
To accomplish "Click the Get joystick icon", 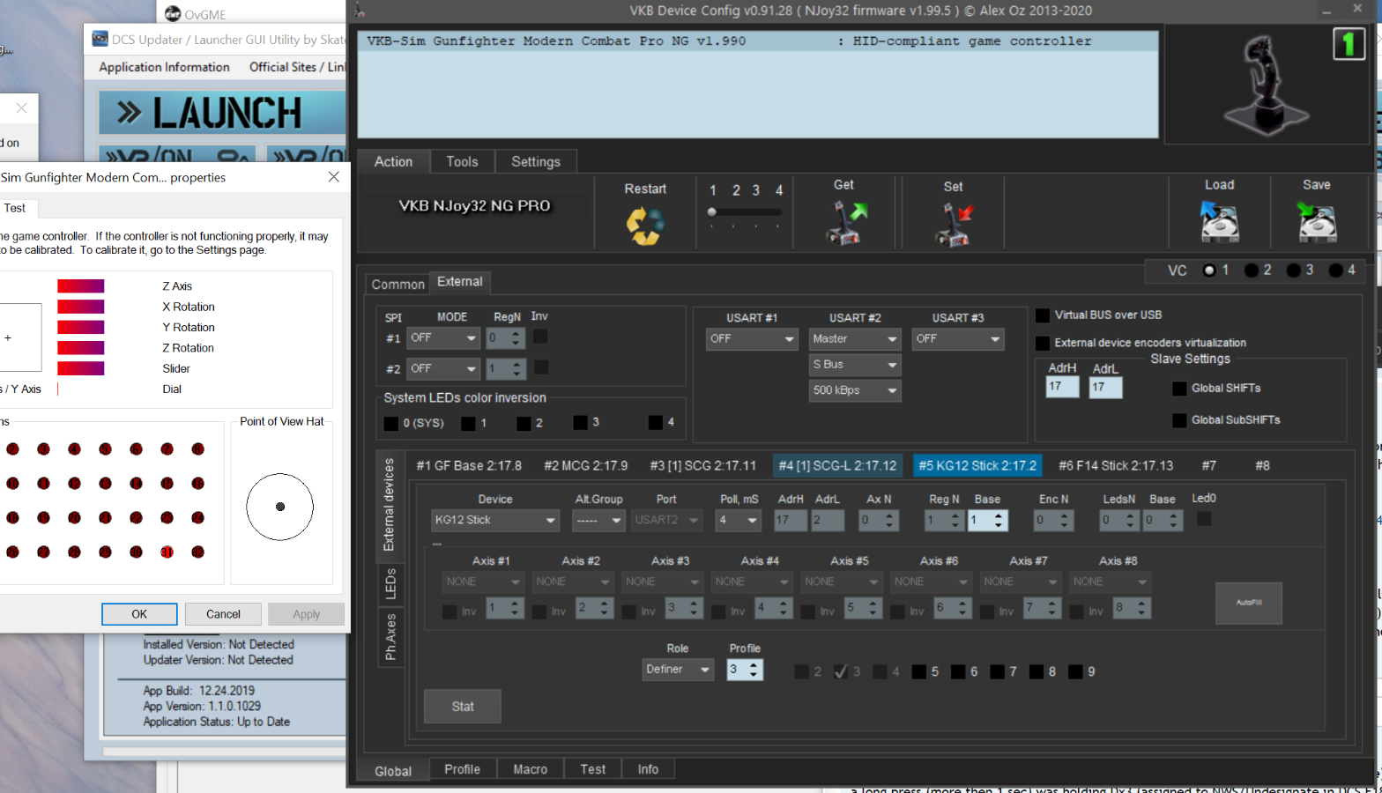I will coord(846,222).
